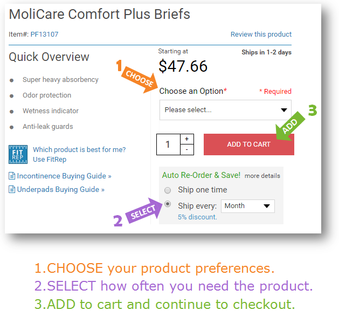Open the Incontinence Buying Guide link
The height and width of the screenshot is (317, 339).
point(64,176)
